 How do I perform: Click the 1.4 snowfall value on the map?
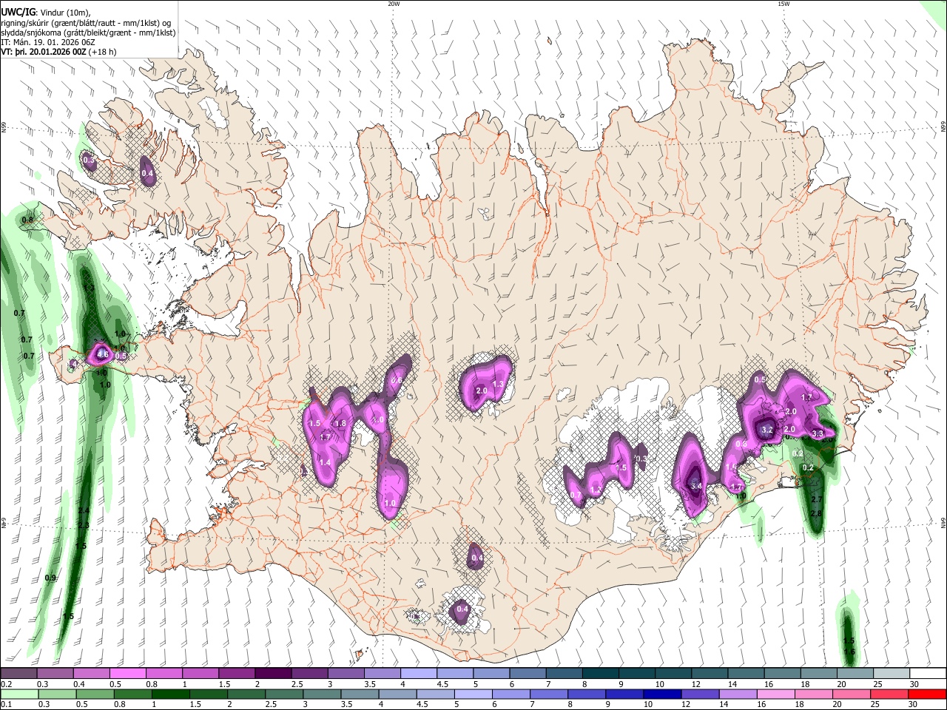325,462
